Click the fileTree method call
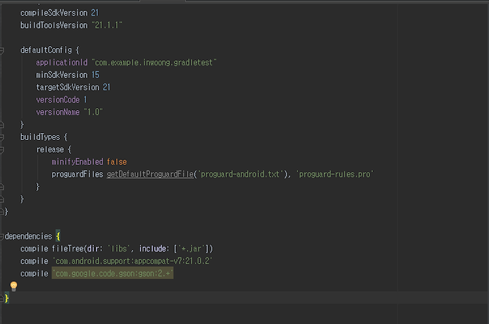 coord(68,249)
